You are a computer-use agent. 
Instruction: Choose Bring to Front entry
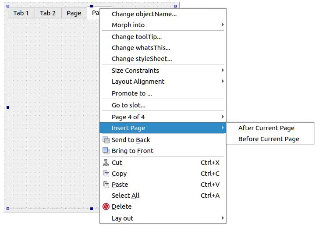[163, 151]
